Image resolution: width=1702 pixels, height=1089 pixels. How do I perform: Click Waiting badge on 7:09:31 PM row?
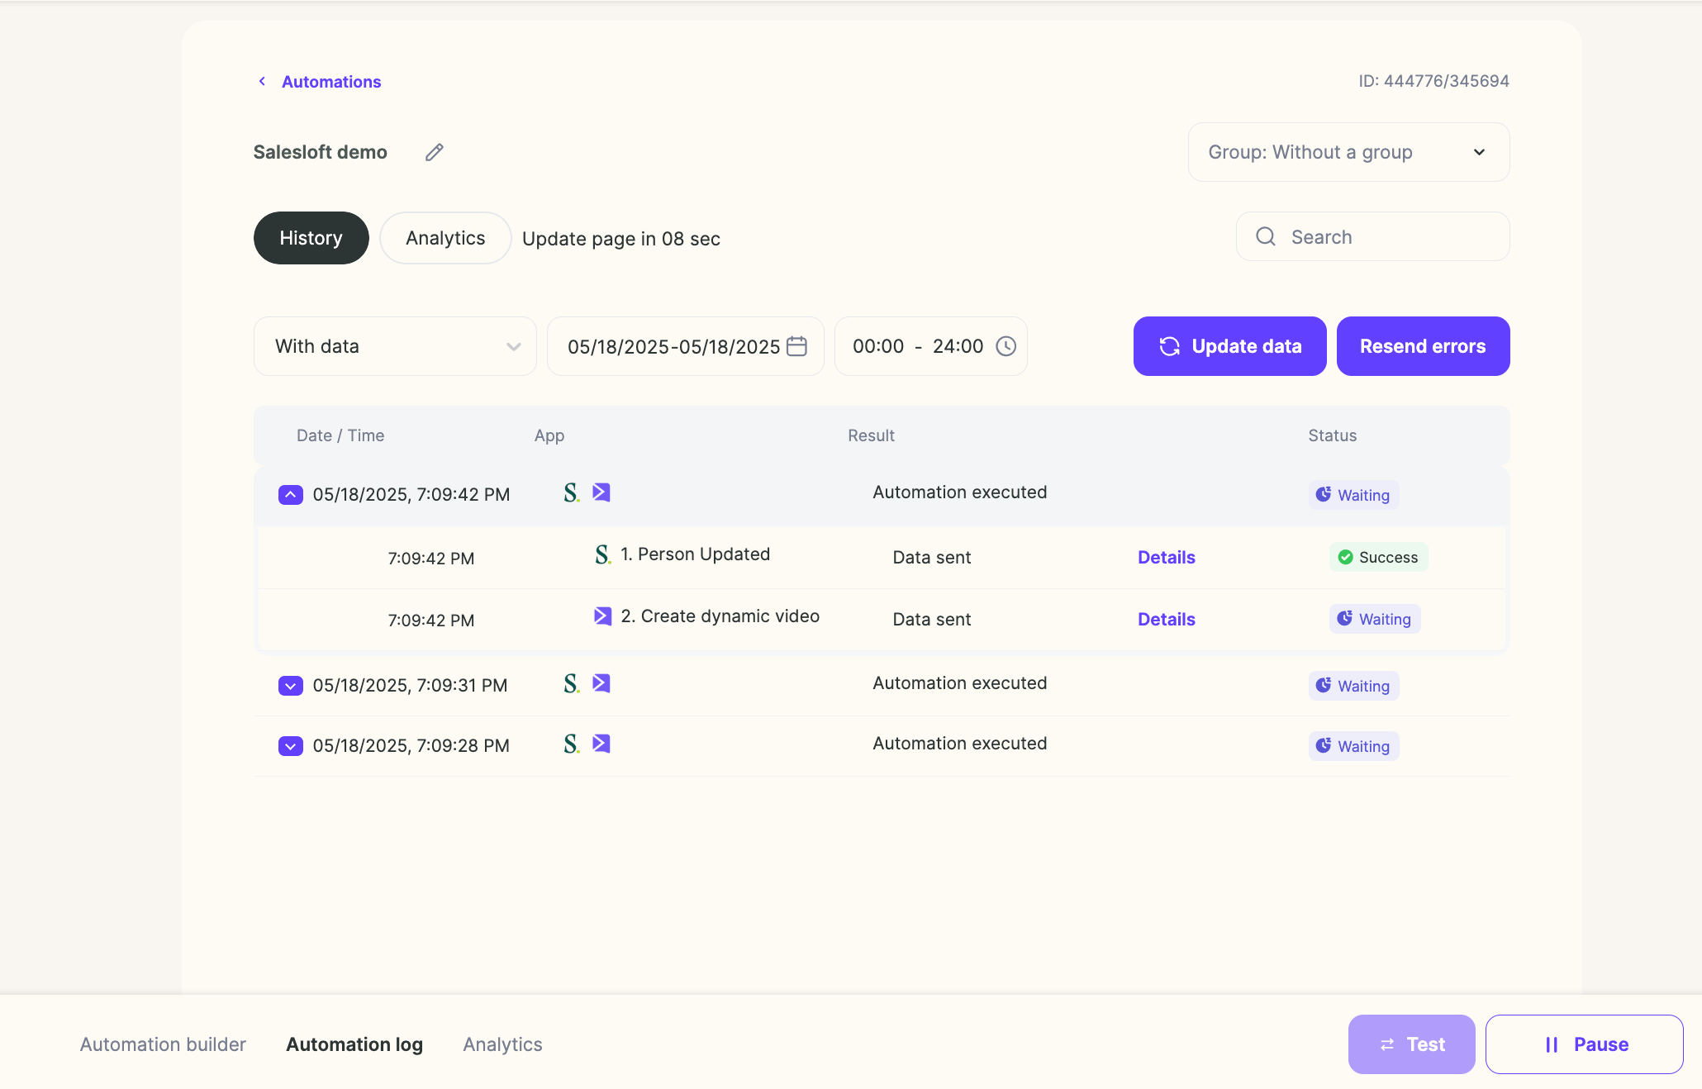coord(1353,686)
